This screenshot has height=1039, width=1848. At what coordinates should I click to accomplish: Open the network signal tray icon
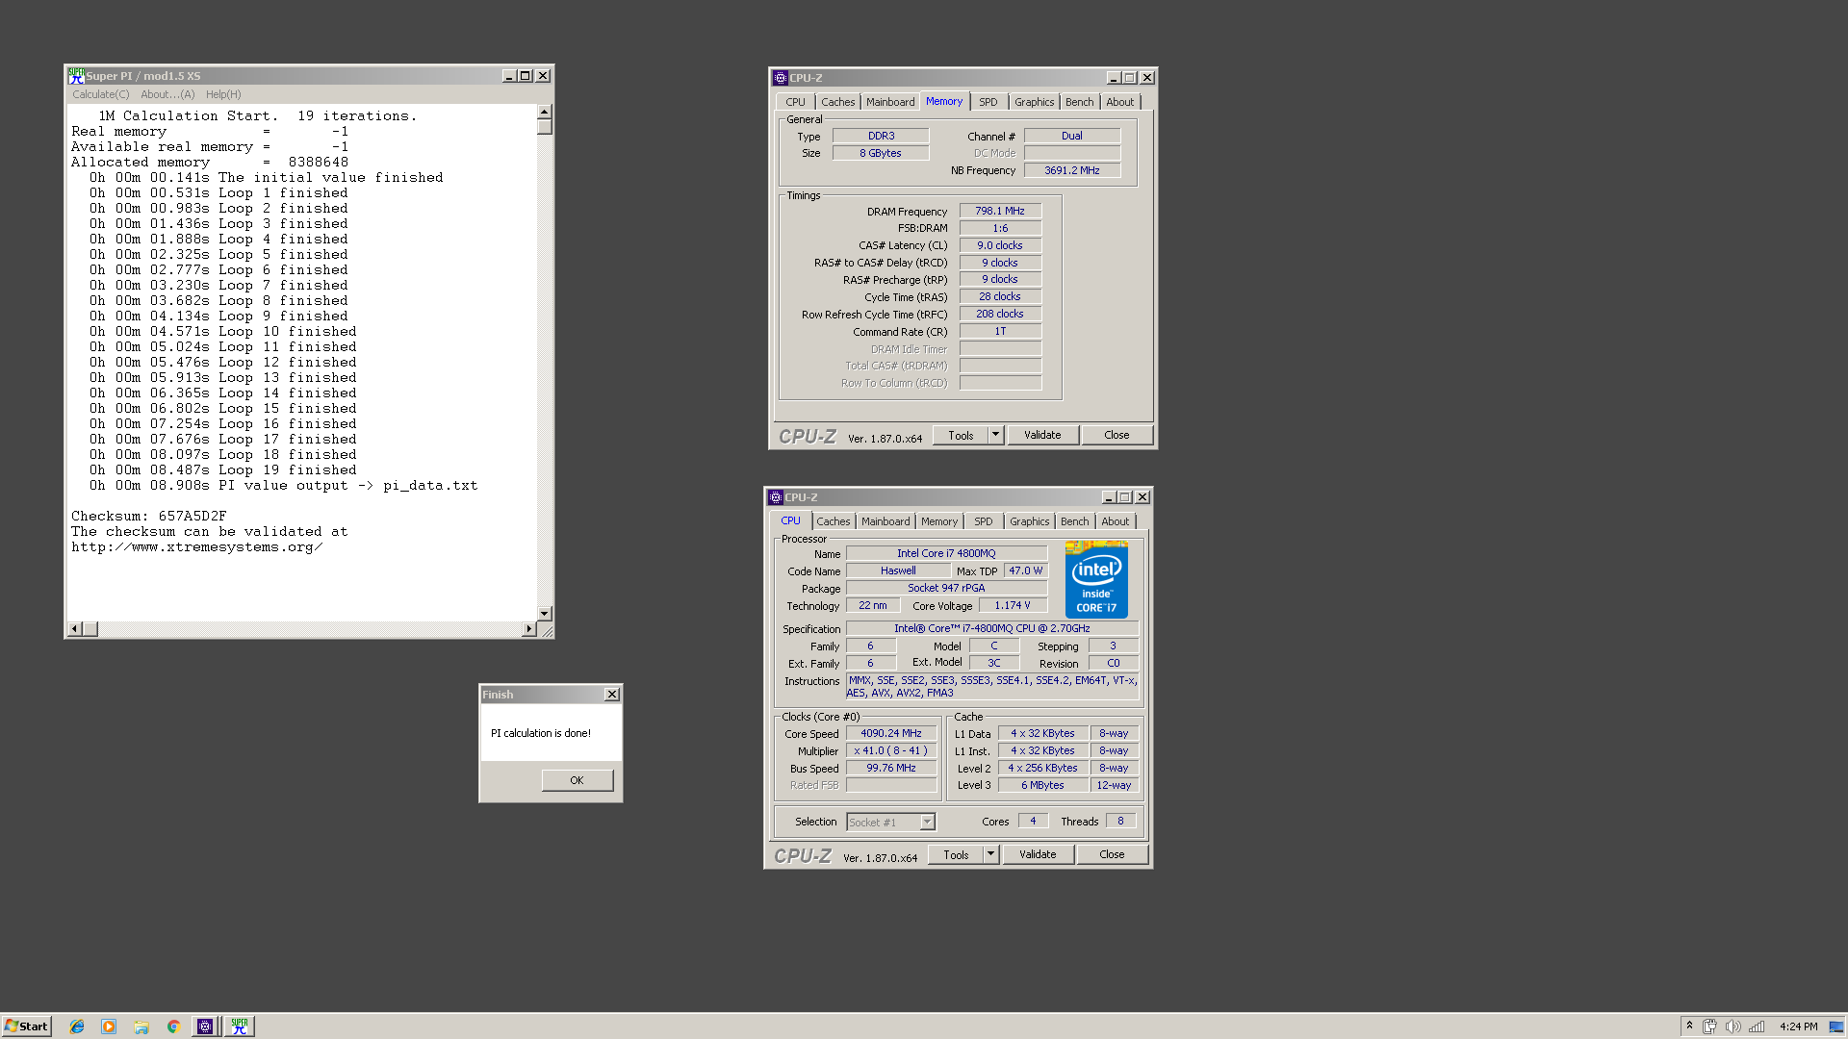tap(1757, 1026)
